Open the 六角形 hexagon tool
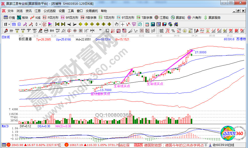248x148 pixels. (x=194, y=18)
